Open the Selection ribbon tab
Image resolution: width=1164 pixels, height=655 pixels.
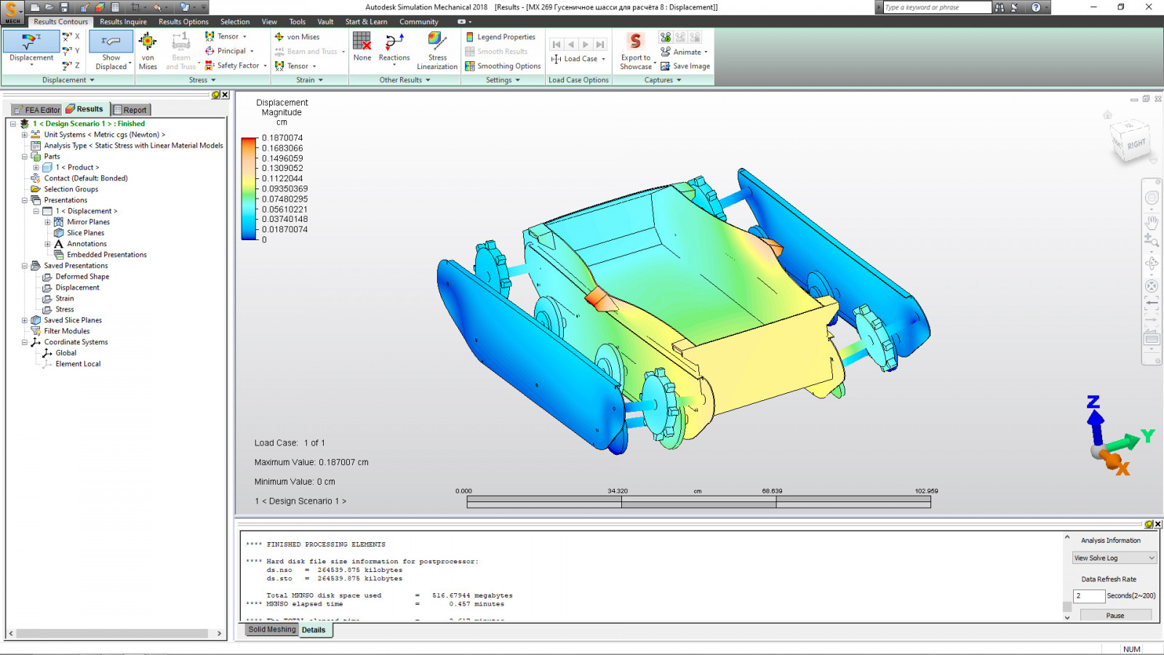click(x=235, y=22)
